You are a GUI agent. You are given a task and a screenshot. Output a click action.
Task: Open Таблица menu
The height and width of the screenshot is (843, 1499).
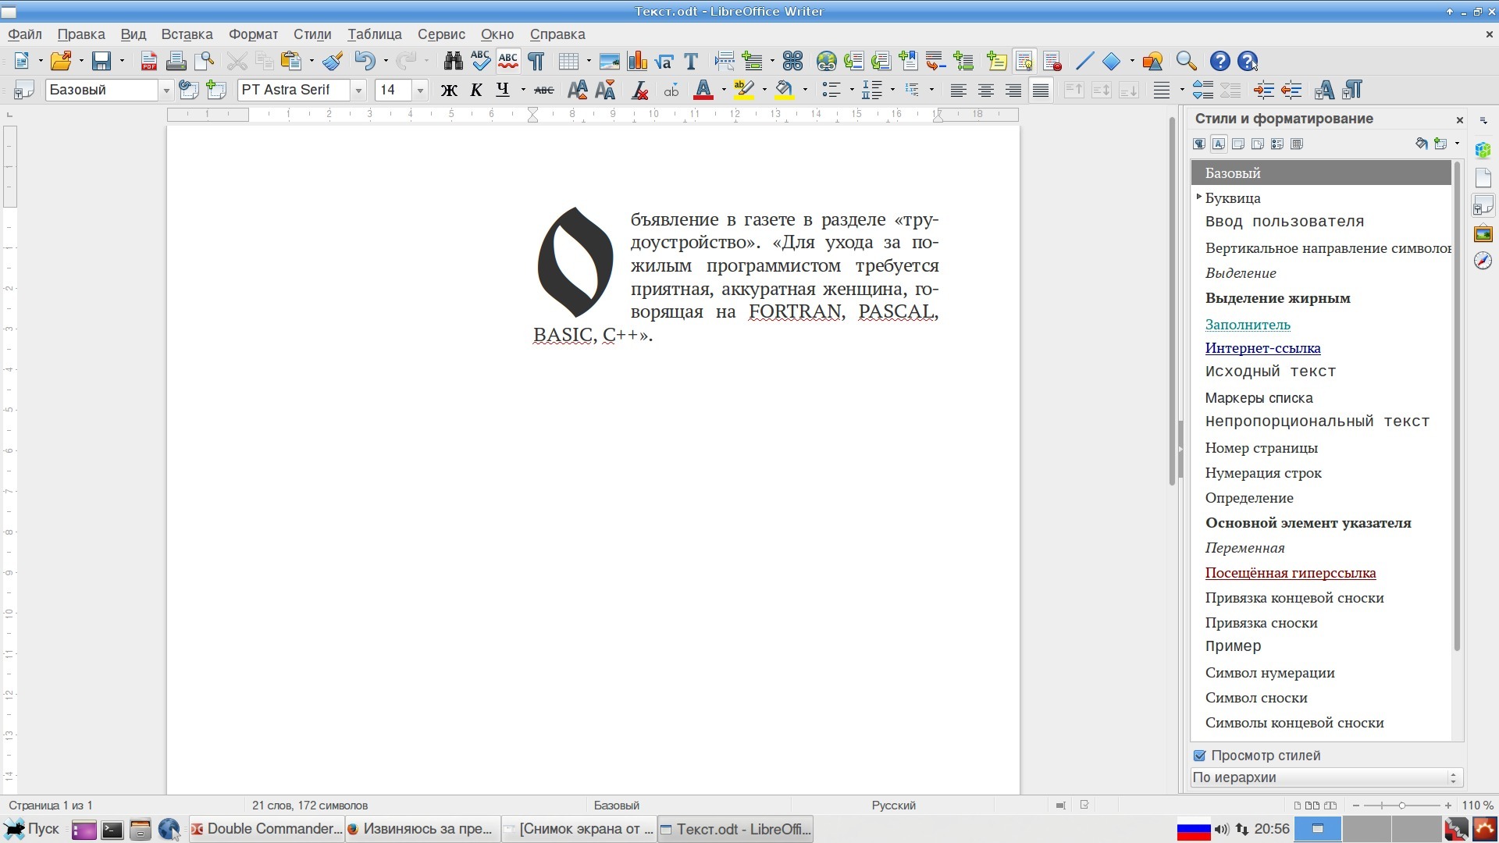point(375,34)
